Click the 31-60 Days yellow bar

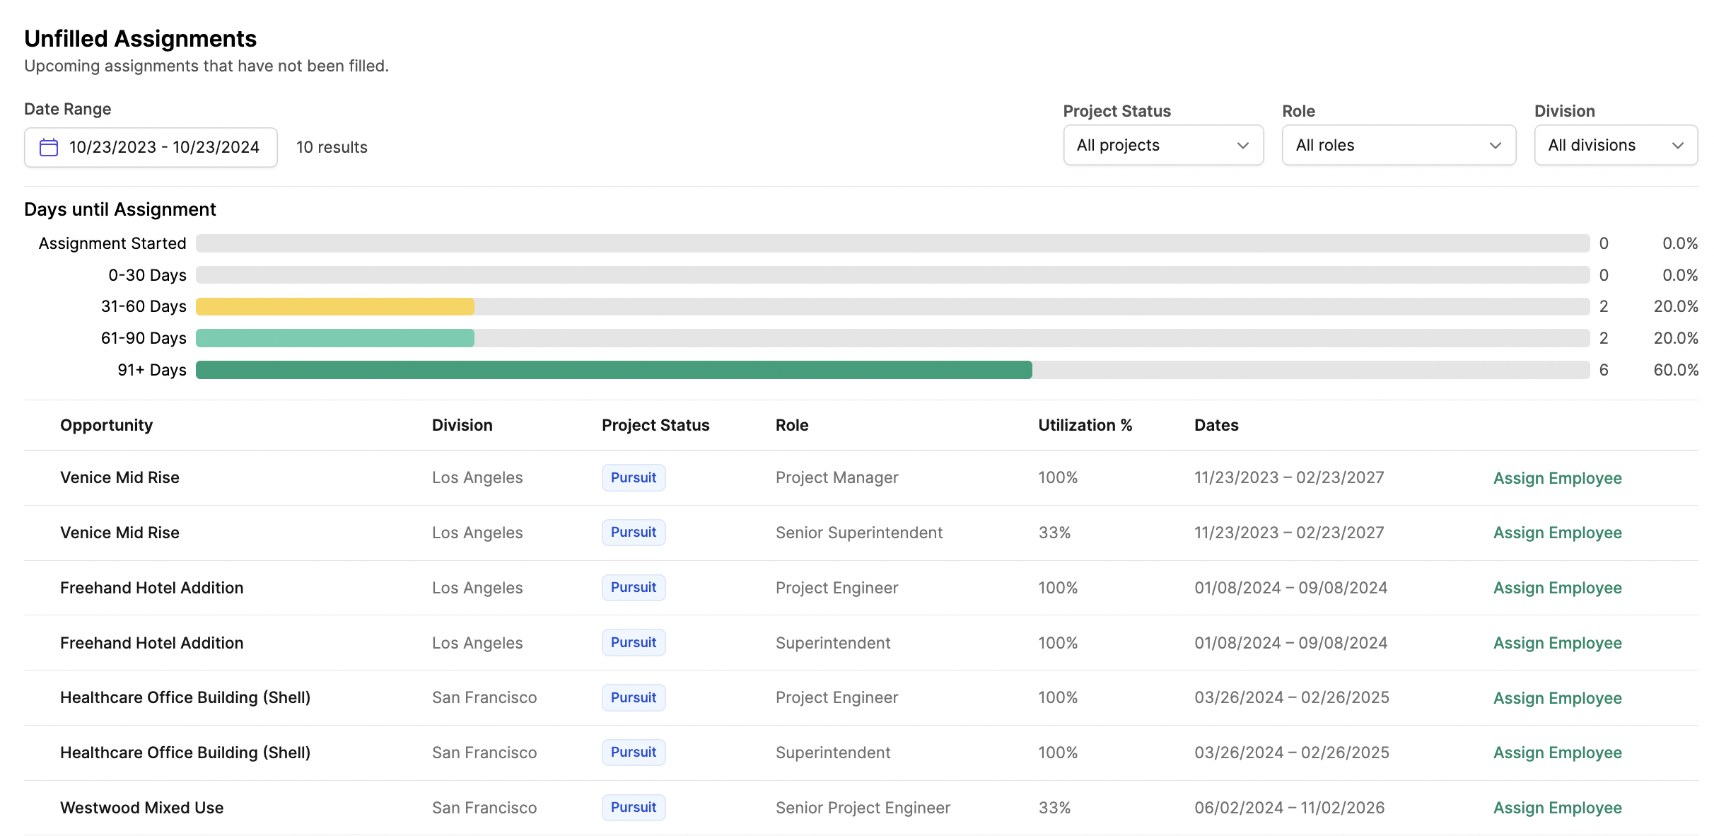[x=335, y=306]
